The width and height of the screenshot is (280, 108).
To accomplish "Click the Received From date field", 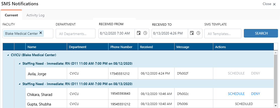I will click(117, 33).
